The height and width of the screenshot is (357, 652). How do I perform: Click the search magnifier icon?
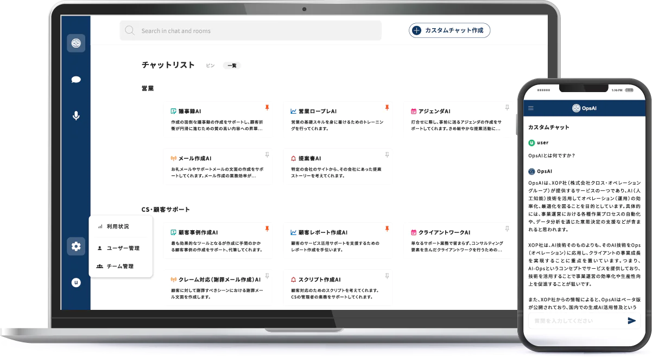pyautogui.click(x=130, y=30)
